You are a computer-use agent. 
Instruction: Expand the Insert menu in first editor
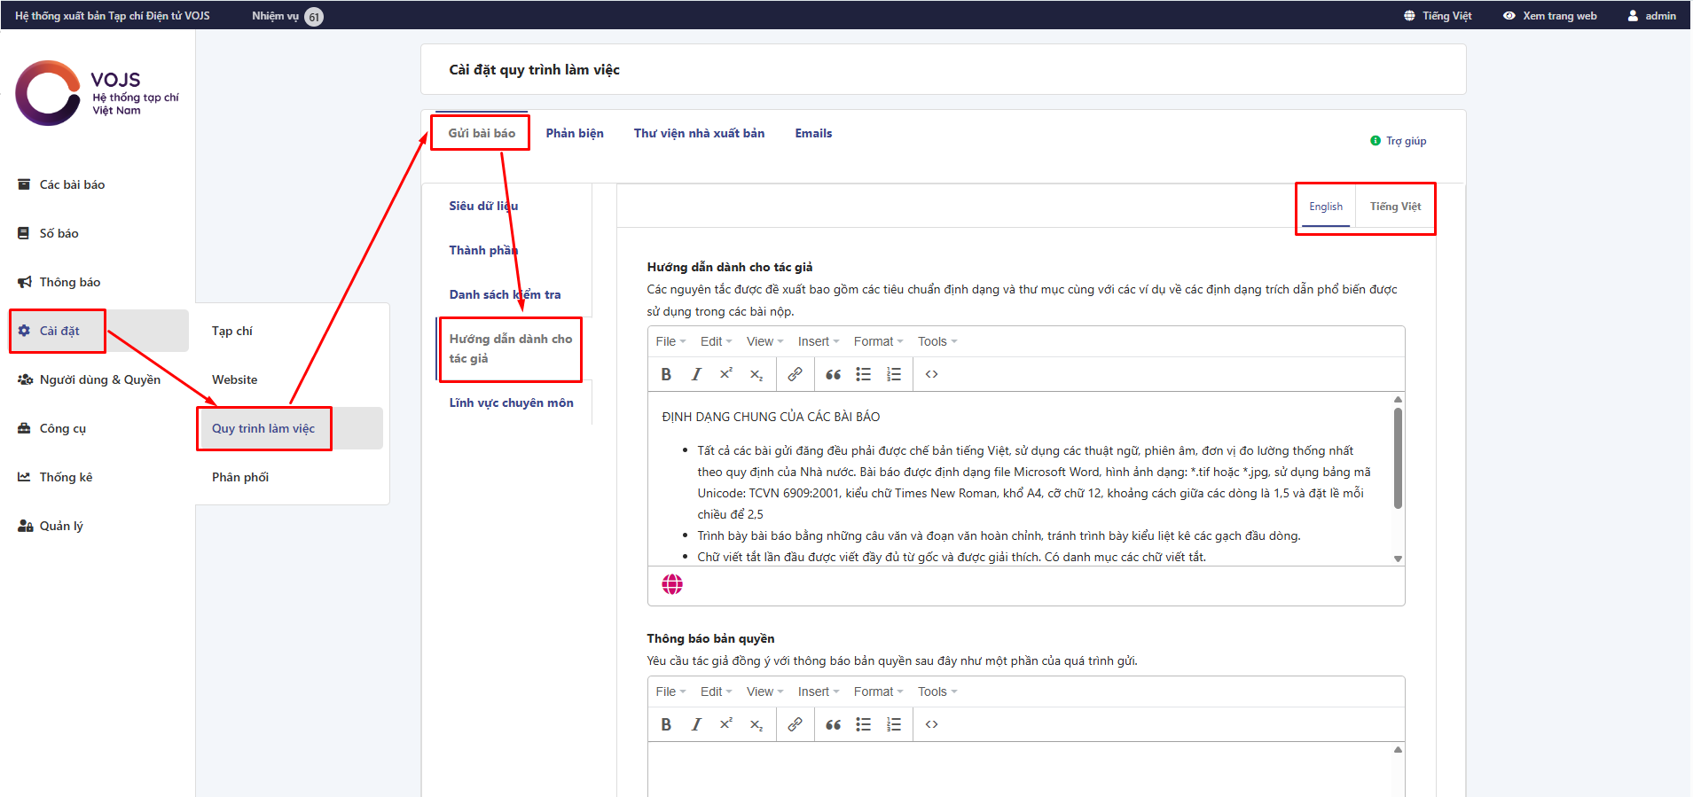817,341
